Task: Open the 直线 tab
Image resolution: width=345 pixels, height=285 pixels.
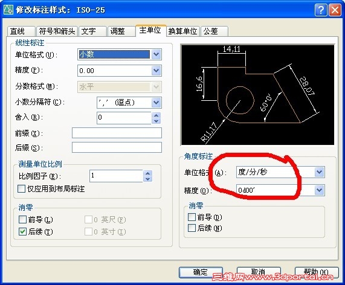Action: click(x=21, y=31)
